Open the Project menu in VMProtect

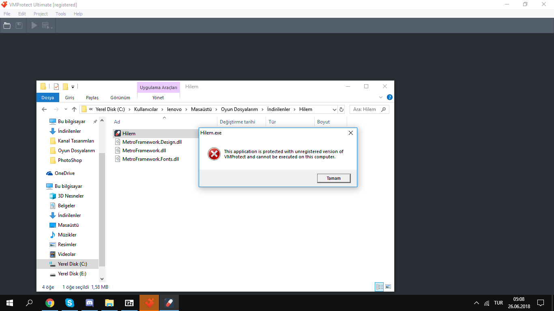[x=41, y=14]
